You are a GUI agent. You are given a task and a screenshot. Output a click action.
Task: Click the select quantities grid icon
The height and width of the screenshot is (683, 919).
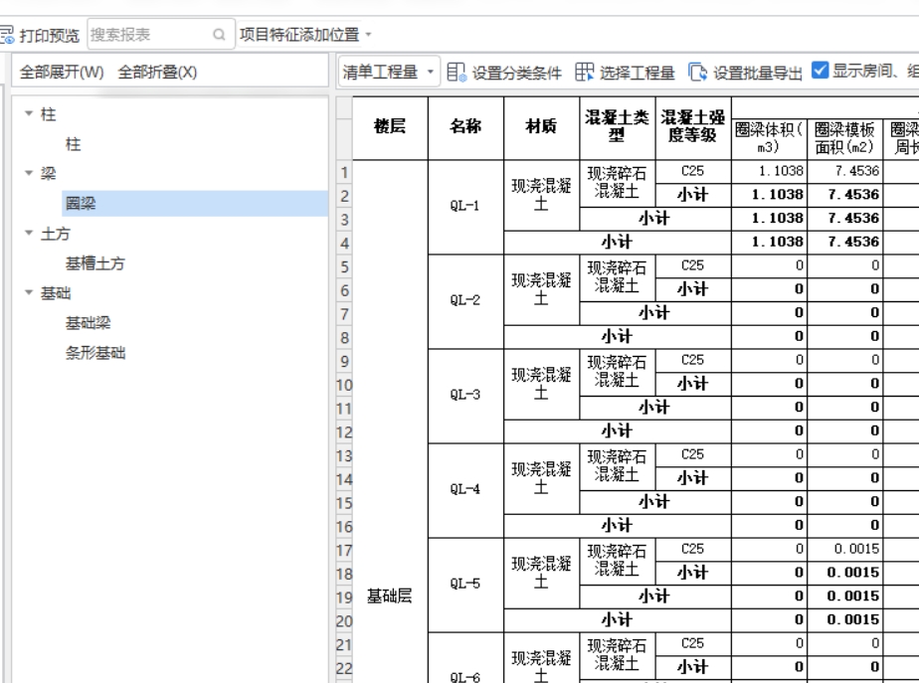(x=585, y=72)
